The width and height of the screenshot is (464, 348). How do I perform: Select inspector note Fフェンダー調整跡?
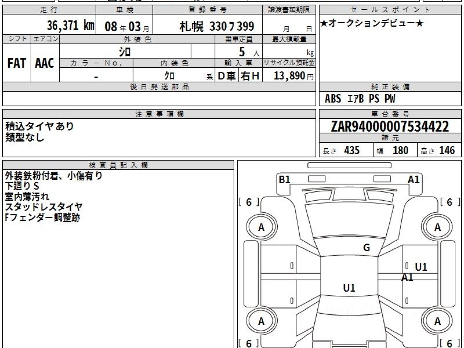[x=43, y=218]
